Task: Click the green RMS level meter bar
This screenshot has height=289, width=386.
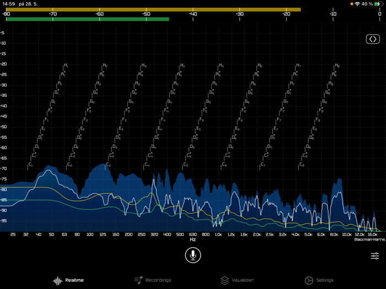Action: (x=87, y=19)
